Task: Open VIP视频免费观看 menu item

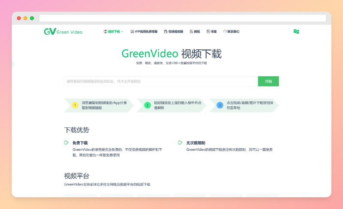Action: (x=144, y=32)
